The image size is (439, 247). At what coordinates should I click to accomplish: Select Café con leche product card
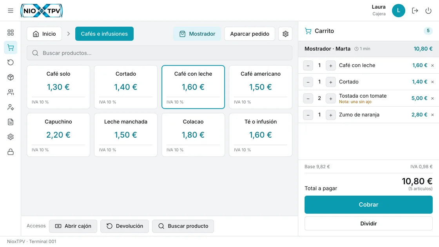pos(193,87)
